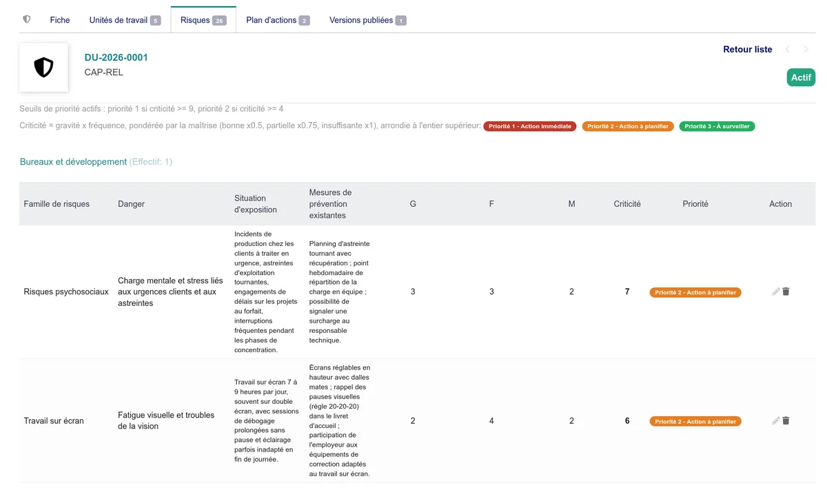Click the large shield thumbnail for DU-2026-0001
Image resolution: width=827 pixels, height=488 pixels.
[x=43, y=68]
